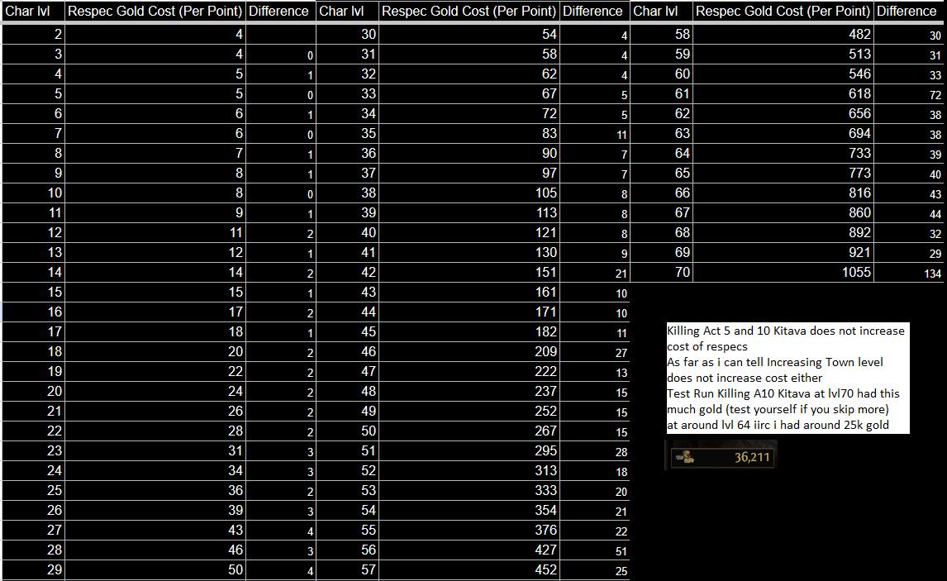Select respec cost cell 333
Viewport: 947px width, 581px height.
[469, 490]
